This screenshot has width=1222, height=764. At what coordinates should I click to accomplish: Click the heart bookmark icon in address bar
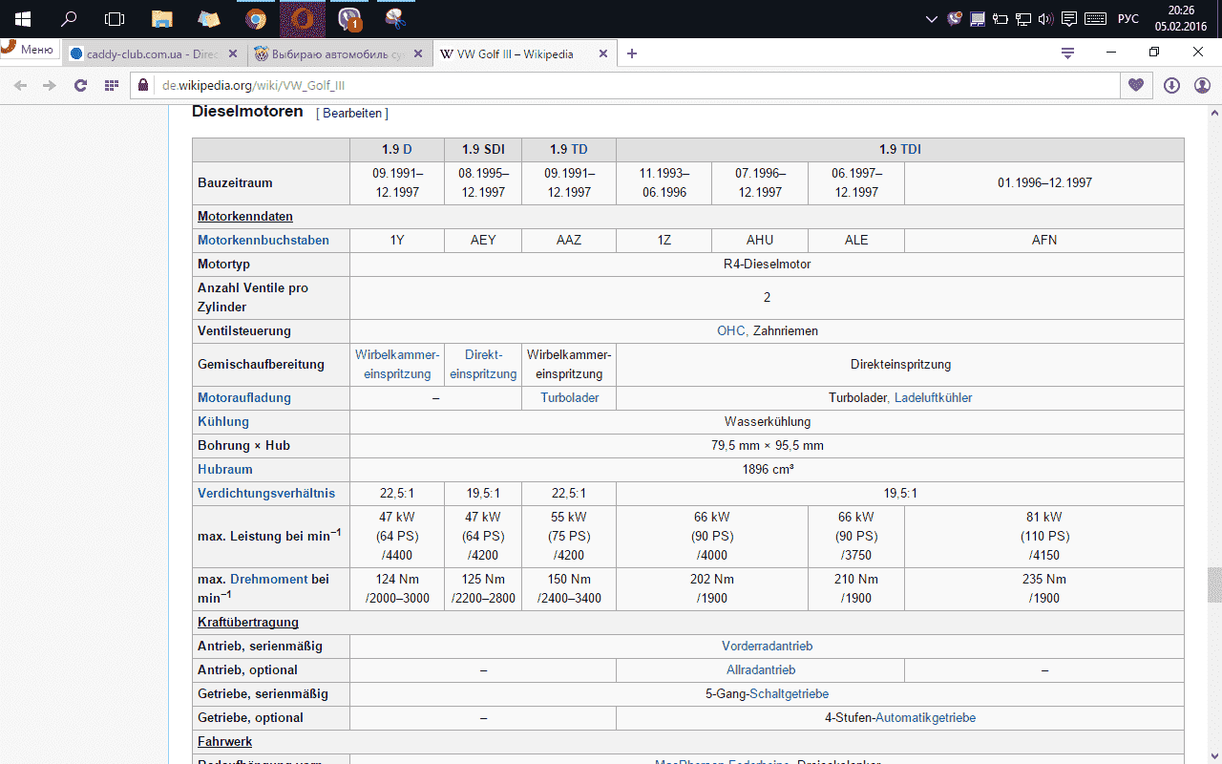[1135, 85]
